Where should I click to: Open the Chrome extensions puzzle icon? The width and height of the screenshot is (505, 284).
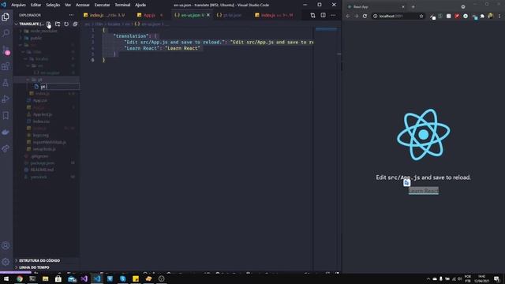tap(482, 16)
